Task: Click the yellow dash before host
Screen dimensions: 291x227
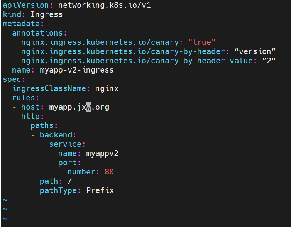Action: [x=14, y=107]
